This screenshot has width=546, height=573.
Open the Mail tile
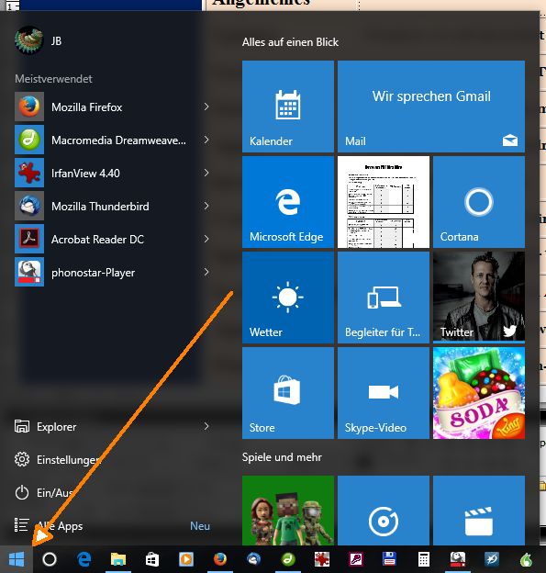[431, 107]
